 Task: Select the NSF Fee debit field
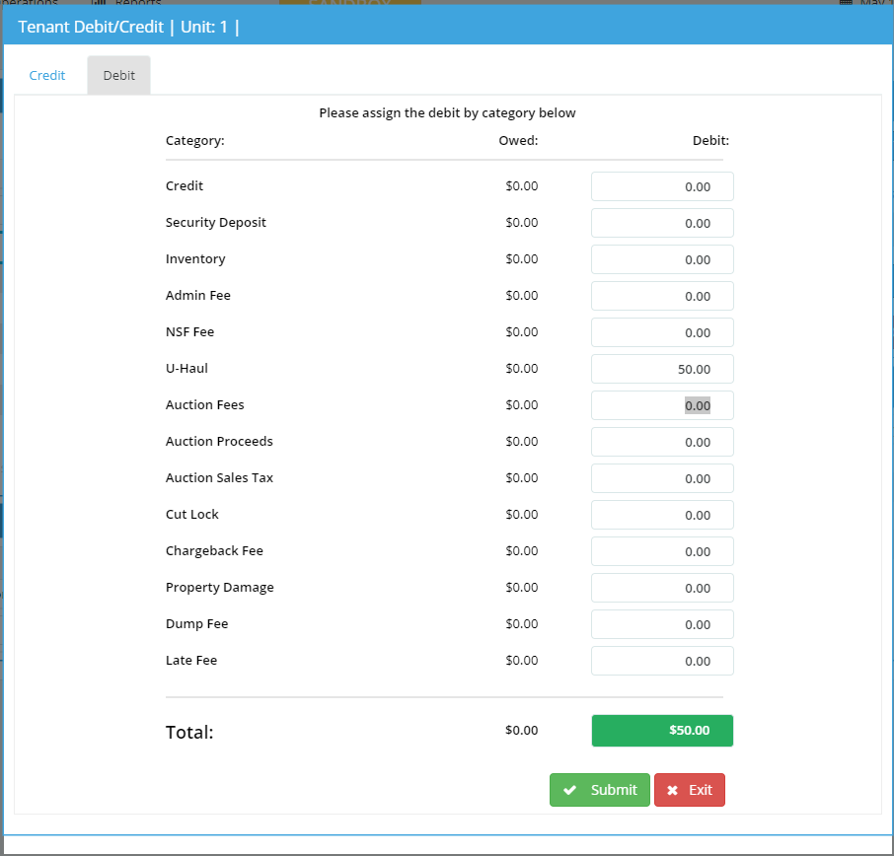[662, 332]
